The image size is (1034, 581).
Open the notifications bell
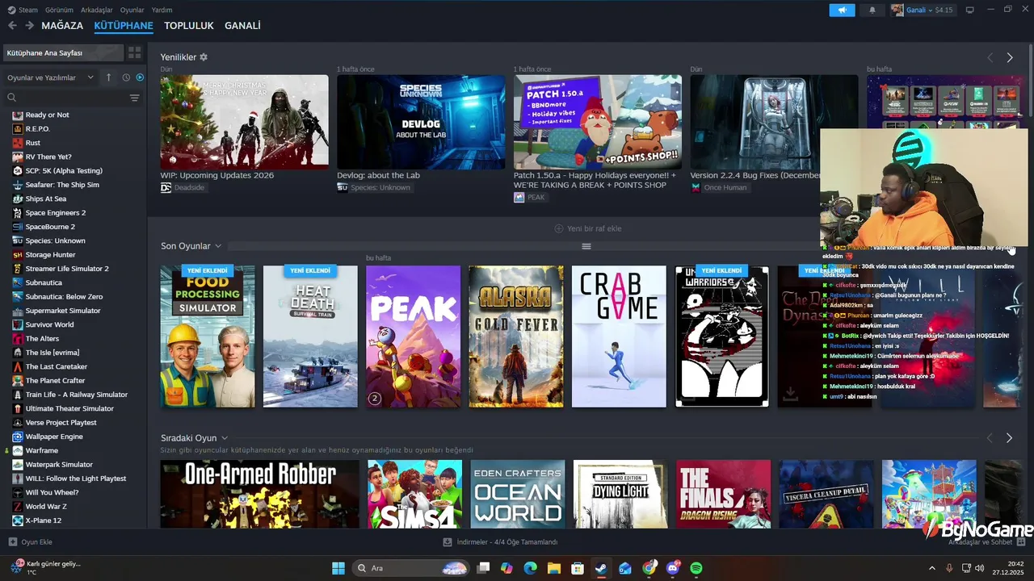pyautogui.click(x=872, y=10)
